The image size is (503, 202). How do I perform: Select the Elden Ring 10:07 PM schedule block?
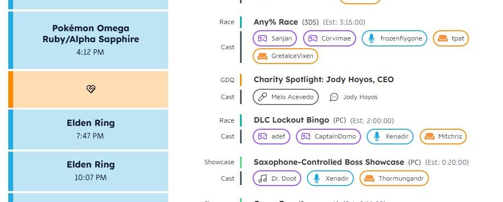pos(88,171)
